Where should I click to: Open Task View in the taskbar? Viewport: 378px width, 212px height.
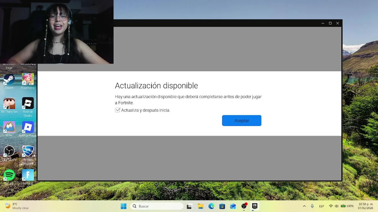coord(189,206)
